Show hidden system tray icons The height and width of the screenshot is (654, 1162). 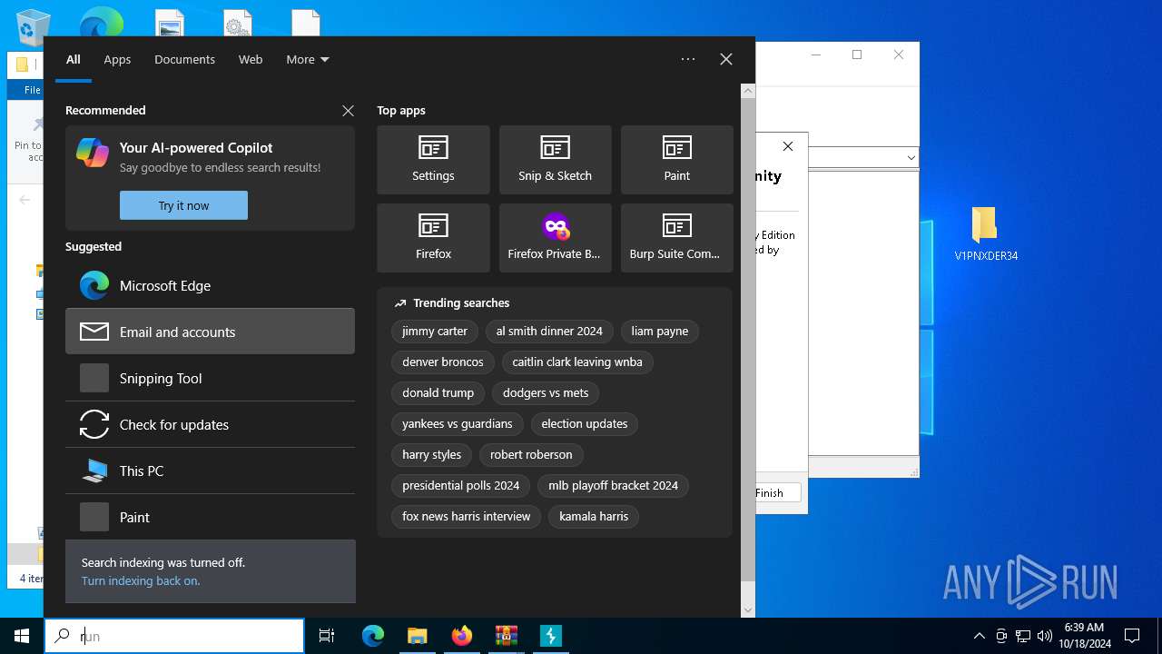pyautogui.click(x=979, y=636)
